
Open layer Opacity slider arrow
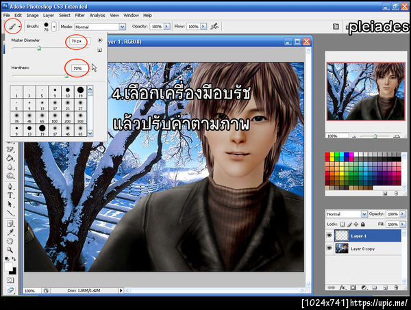tap(402, 214)
